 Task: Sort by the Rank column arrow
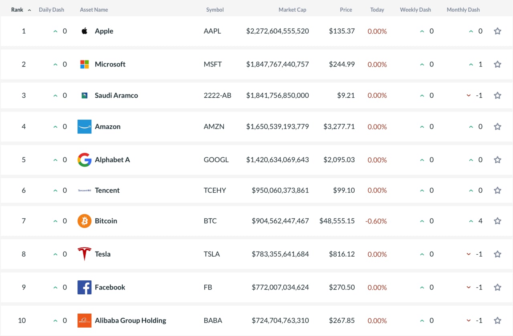(29, 10)
